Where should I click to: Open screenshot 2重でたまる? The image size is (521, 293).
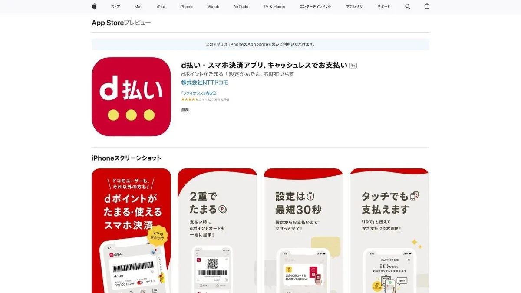[218, 230]
